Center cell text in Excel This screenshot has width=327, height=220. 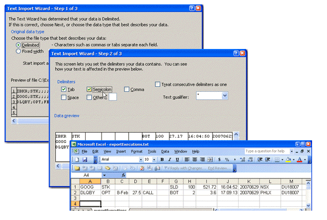click(194, 159)
